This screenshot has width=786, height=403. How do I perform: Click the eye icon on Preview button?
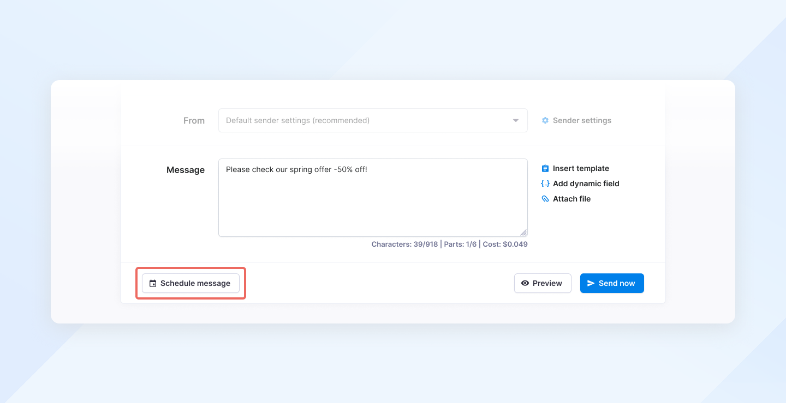525,283
